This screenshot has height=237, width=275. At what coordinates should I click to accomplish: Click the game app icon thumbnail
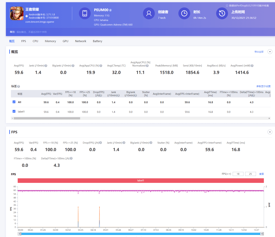coord(17,13)
